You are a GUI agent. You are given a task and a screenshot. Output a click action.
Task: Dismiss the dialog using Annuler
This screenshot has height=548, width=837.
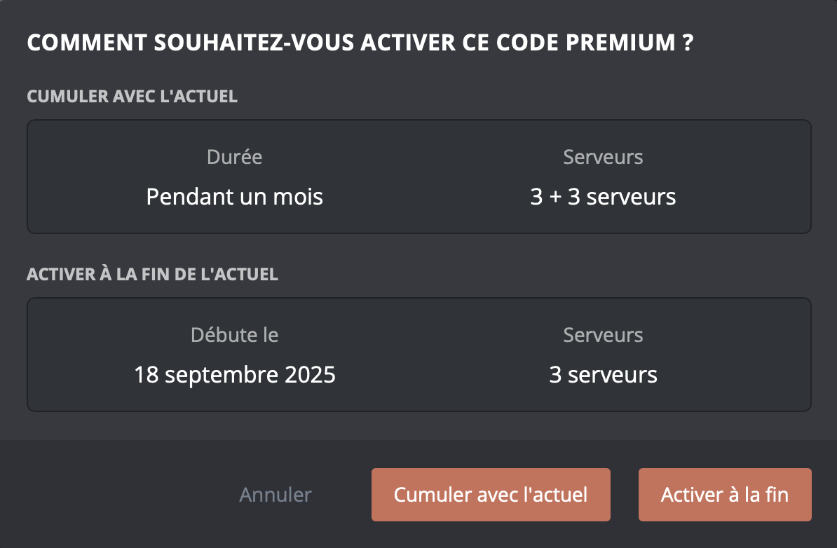coord(275,494)
